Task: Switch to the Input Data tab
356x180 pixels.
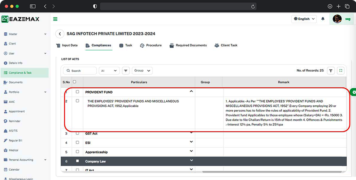Action: (67, 45)
